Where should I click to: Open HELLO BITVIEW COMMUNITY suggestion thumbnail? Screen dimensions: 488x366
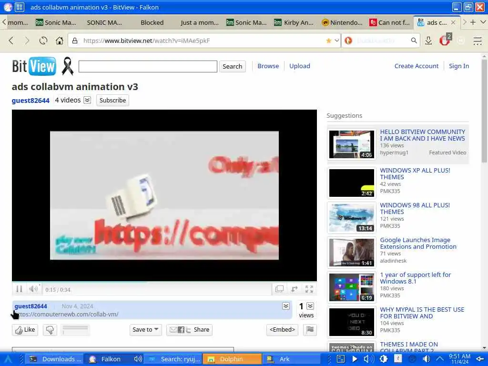pyautogui.click(x=351, y=144)
